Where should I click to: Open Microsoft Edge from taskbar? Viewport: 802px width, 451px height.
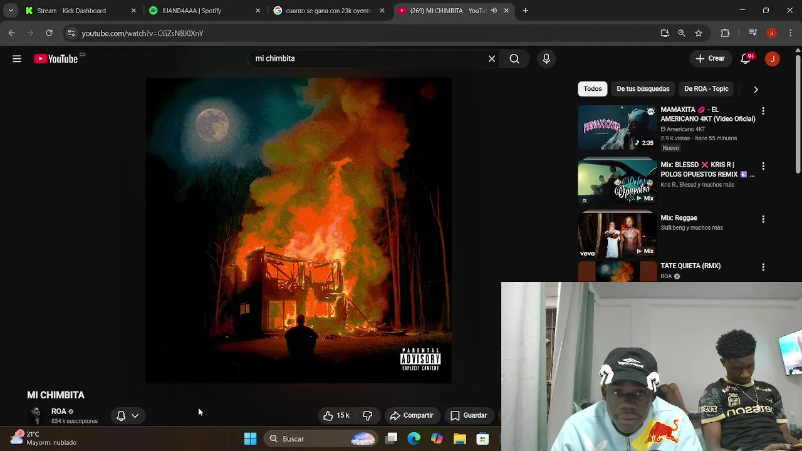click(x=414, y=439)
